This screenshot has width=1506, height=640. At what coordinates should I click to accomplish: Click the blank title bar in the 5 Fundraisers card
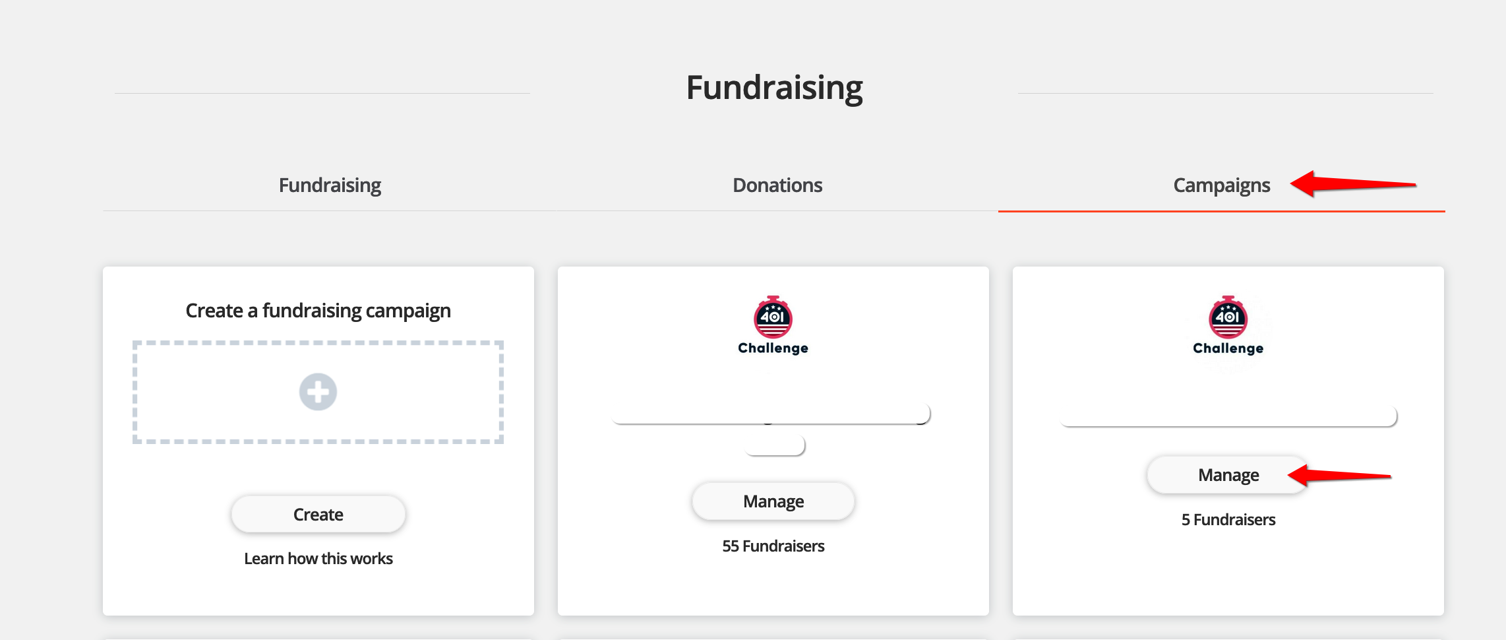[1228, 416]
